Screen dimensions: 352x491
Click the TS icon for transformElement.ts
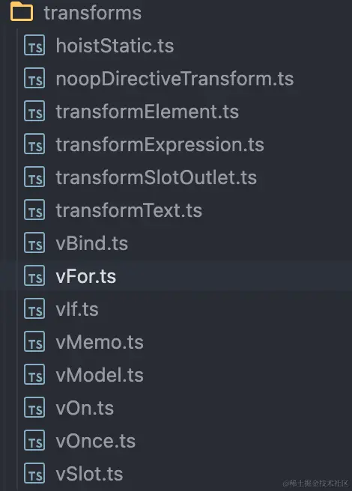coord(34,112)
